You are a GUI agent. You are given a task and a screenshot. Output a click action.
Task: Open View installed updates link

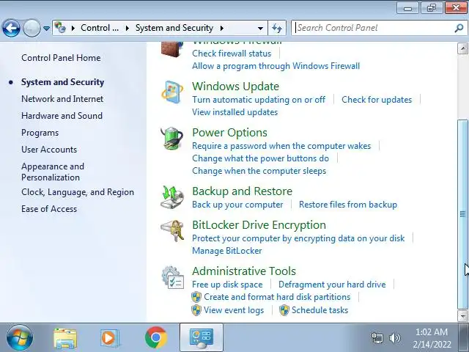click(235, 112)
